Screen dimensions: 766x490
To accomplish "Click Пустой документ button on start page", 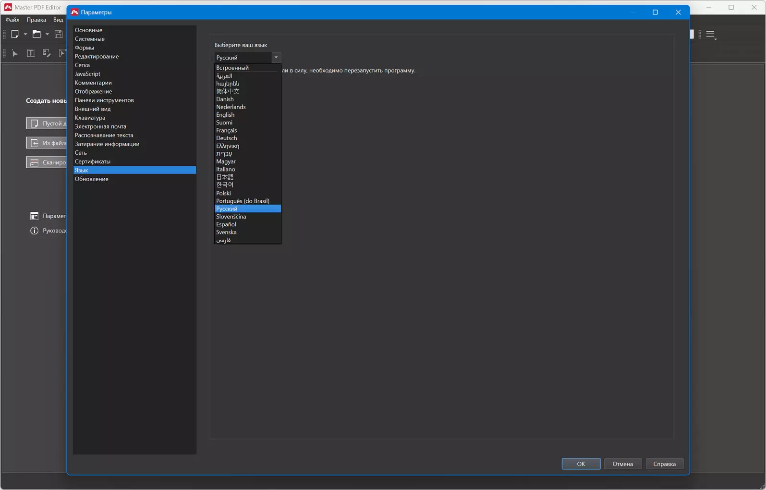I will pos(47,123).
